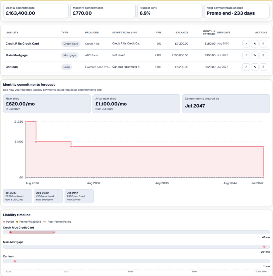
Task: Click the Liability timeline heading
Action: (x=17, y=215)
